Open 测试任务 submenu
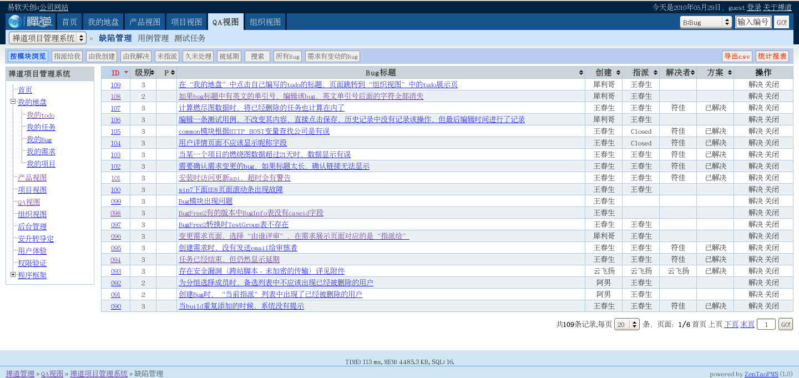799x378 pixels. click(190, 38)
